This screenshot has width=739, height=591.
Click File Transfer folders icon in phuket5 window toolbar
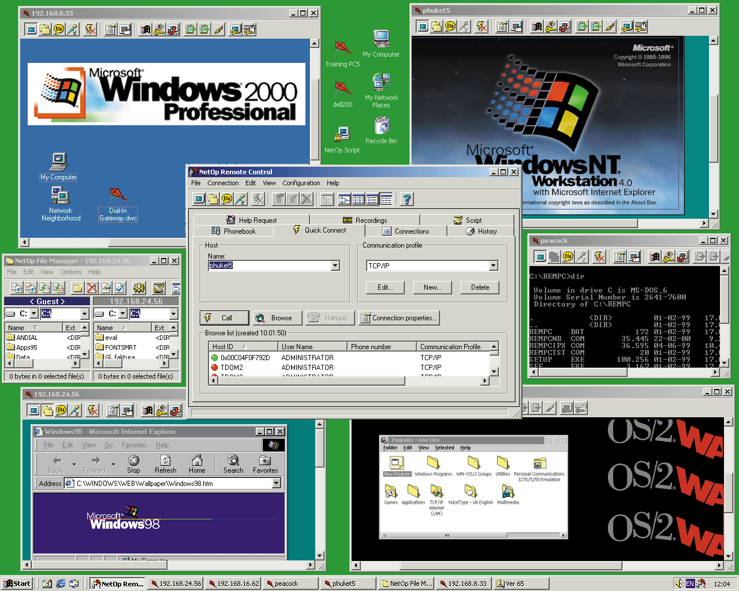tap(436, 26)
